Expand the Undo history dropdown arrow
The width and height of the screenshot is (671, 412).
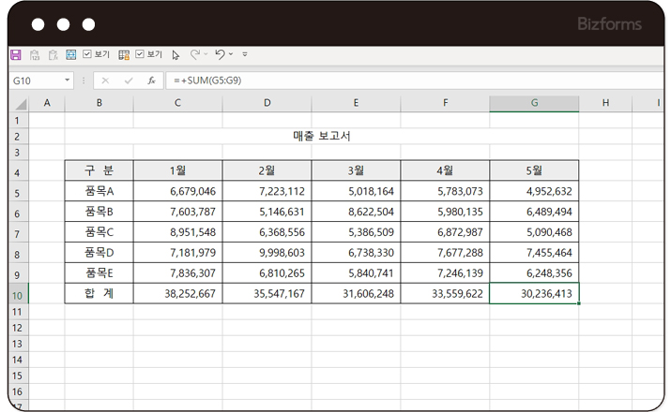pyautogui.click(x=231, y=55)
